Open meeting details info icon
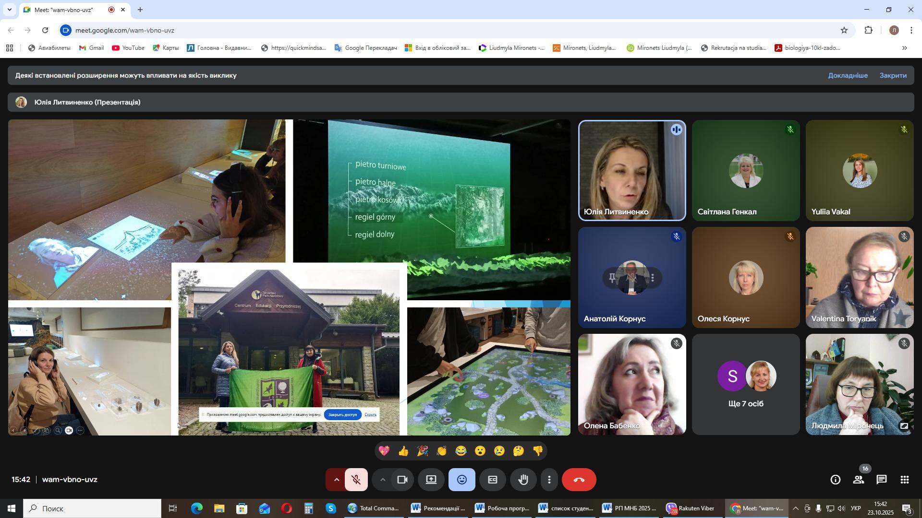The image size is (922, 518). 836,480
